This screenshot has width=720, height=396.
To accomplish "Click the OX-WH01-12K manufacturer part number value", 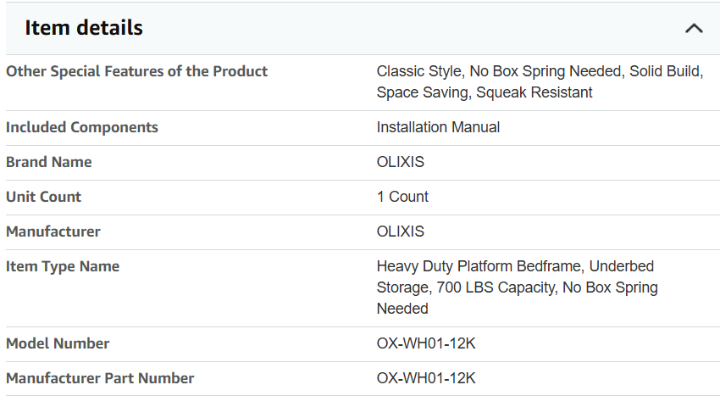I will (x=426, y=378).
